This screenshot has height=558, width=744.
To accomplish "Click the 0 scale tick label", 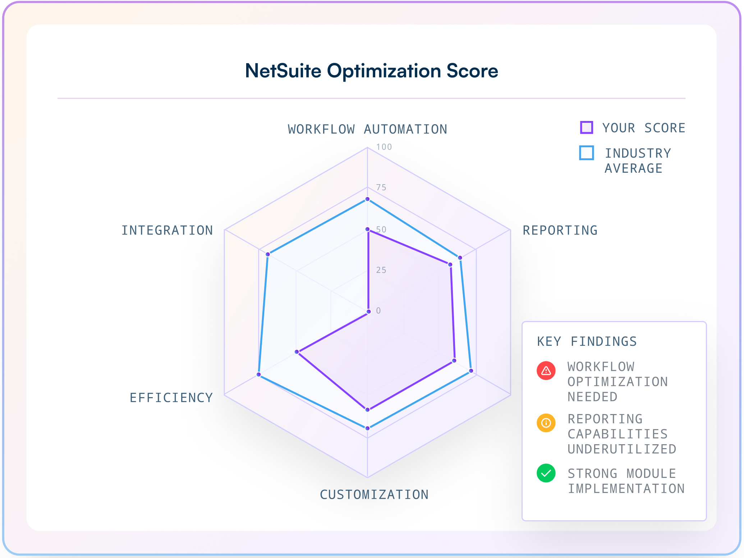I will (x=378, y=311).
